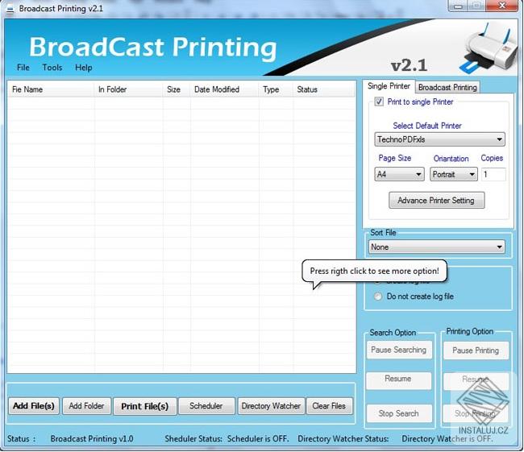This screenshot has height=452, width=524.
Task: Sort by the Size column header
Action: pos(177,89)
